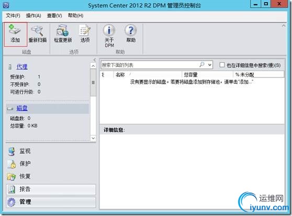292x216 pixels.
Task: Open the 文件(F) menu
Action: pyautogui.click(x=13, y=16)
